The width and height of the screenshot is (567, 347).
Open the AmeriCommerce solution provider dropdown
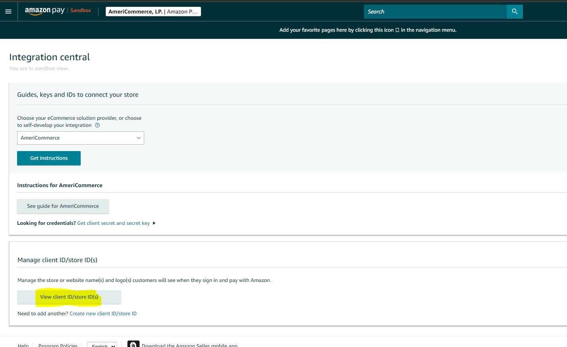click(81, 138)
